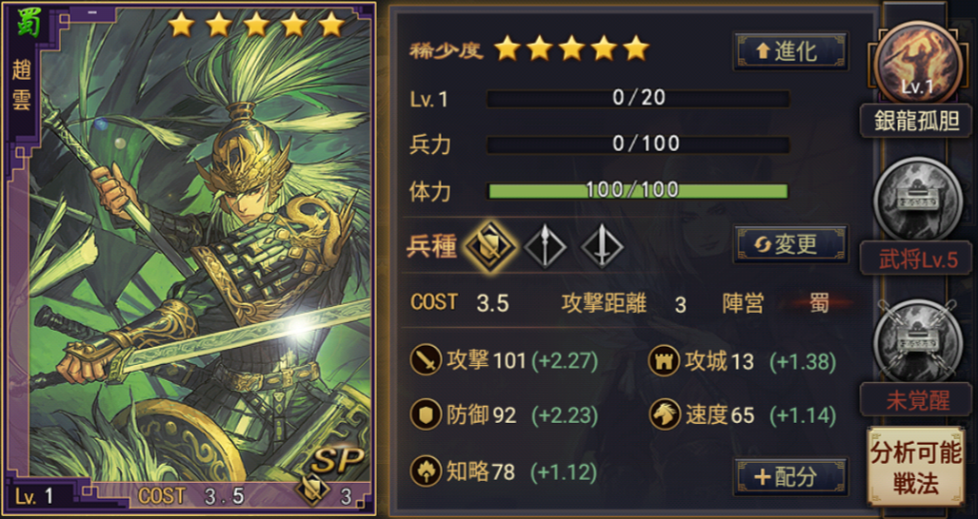Open the 銀龍孤胆 skill icon
Screen dimensions: 978x519
tap(916, 64)
